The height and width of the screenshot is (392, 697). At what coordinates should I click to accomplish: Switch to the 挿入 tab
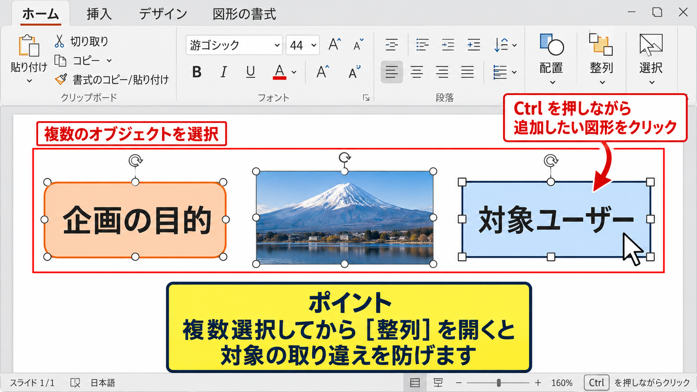(99, 14)
